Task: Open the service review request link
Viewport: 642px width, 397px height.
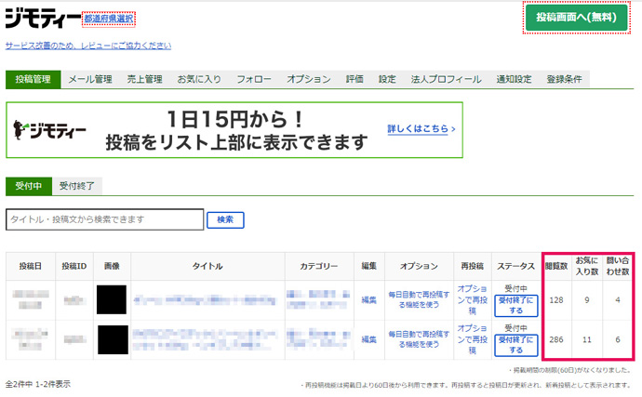Action: [87, 46]
